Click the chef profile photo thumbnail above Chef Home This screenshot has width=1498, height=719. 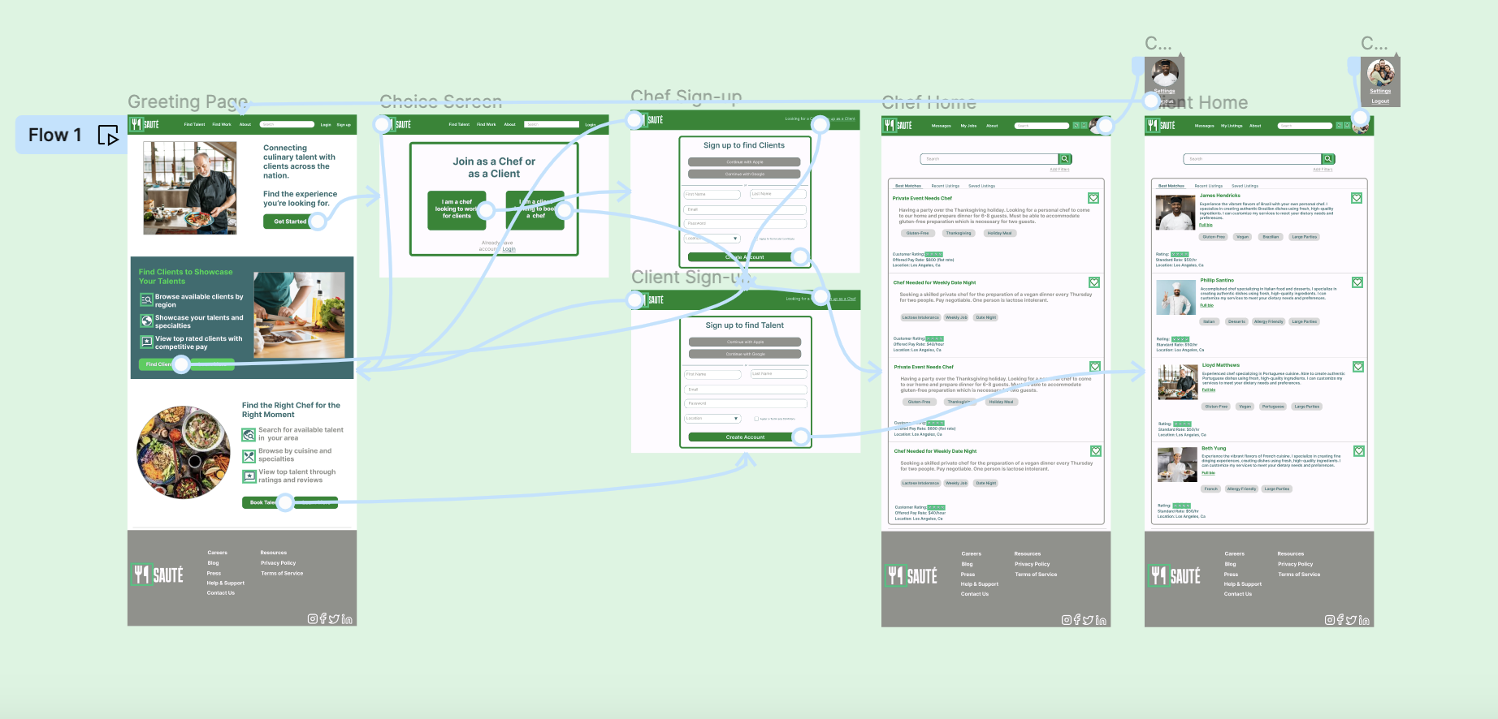point(1164,74)
